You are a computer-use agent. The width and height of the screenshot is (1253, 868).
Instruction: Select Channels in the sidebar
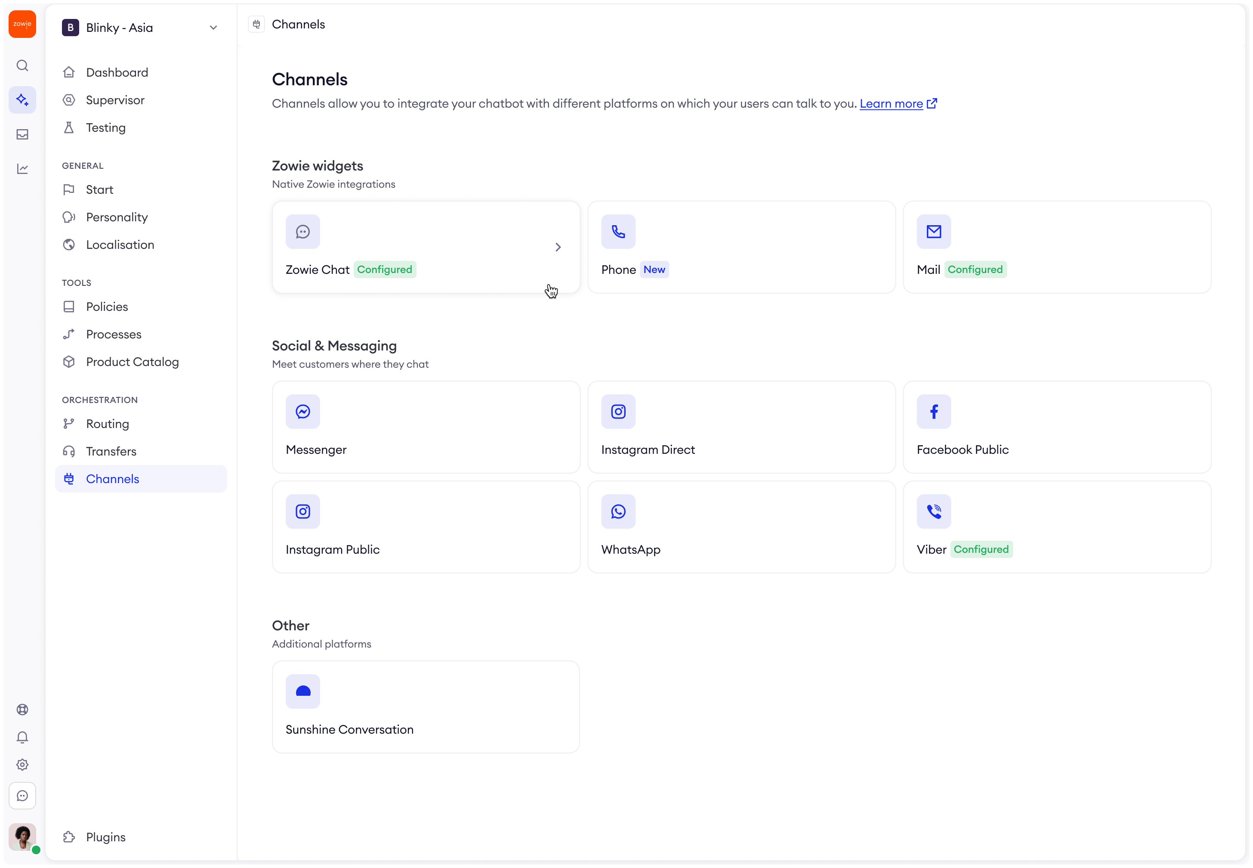click(x=141, y=479)
